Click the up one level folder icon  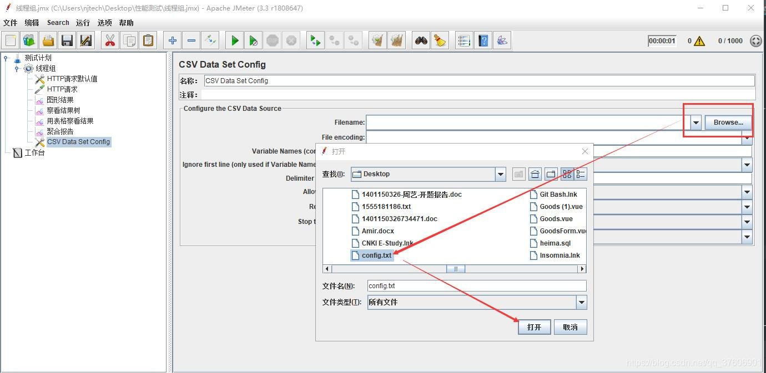(519, 174)
